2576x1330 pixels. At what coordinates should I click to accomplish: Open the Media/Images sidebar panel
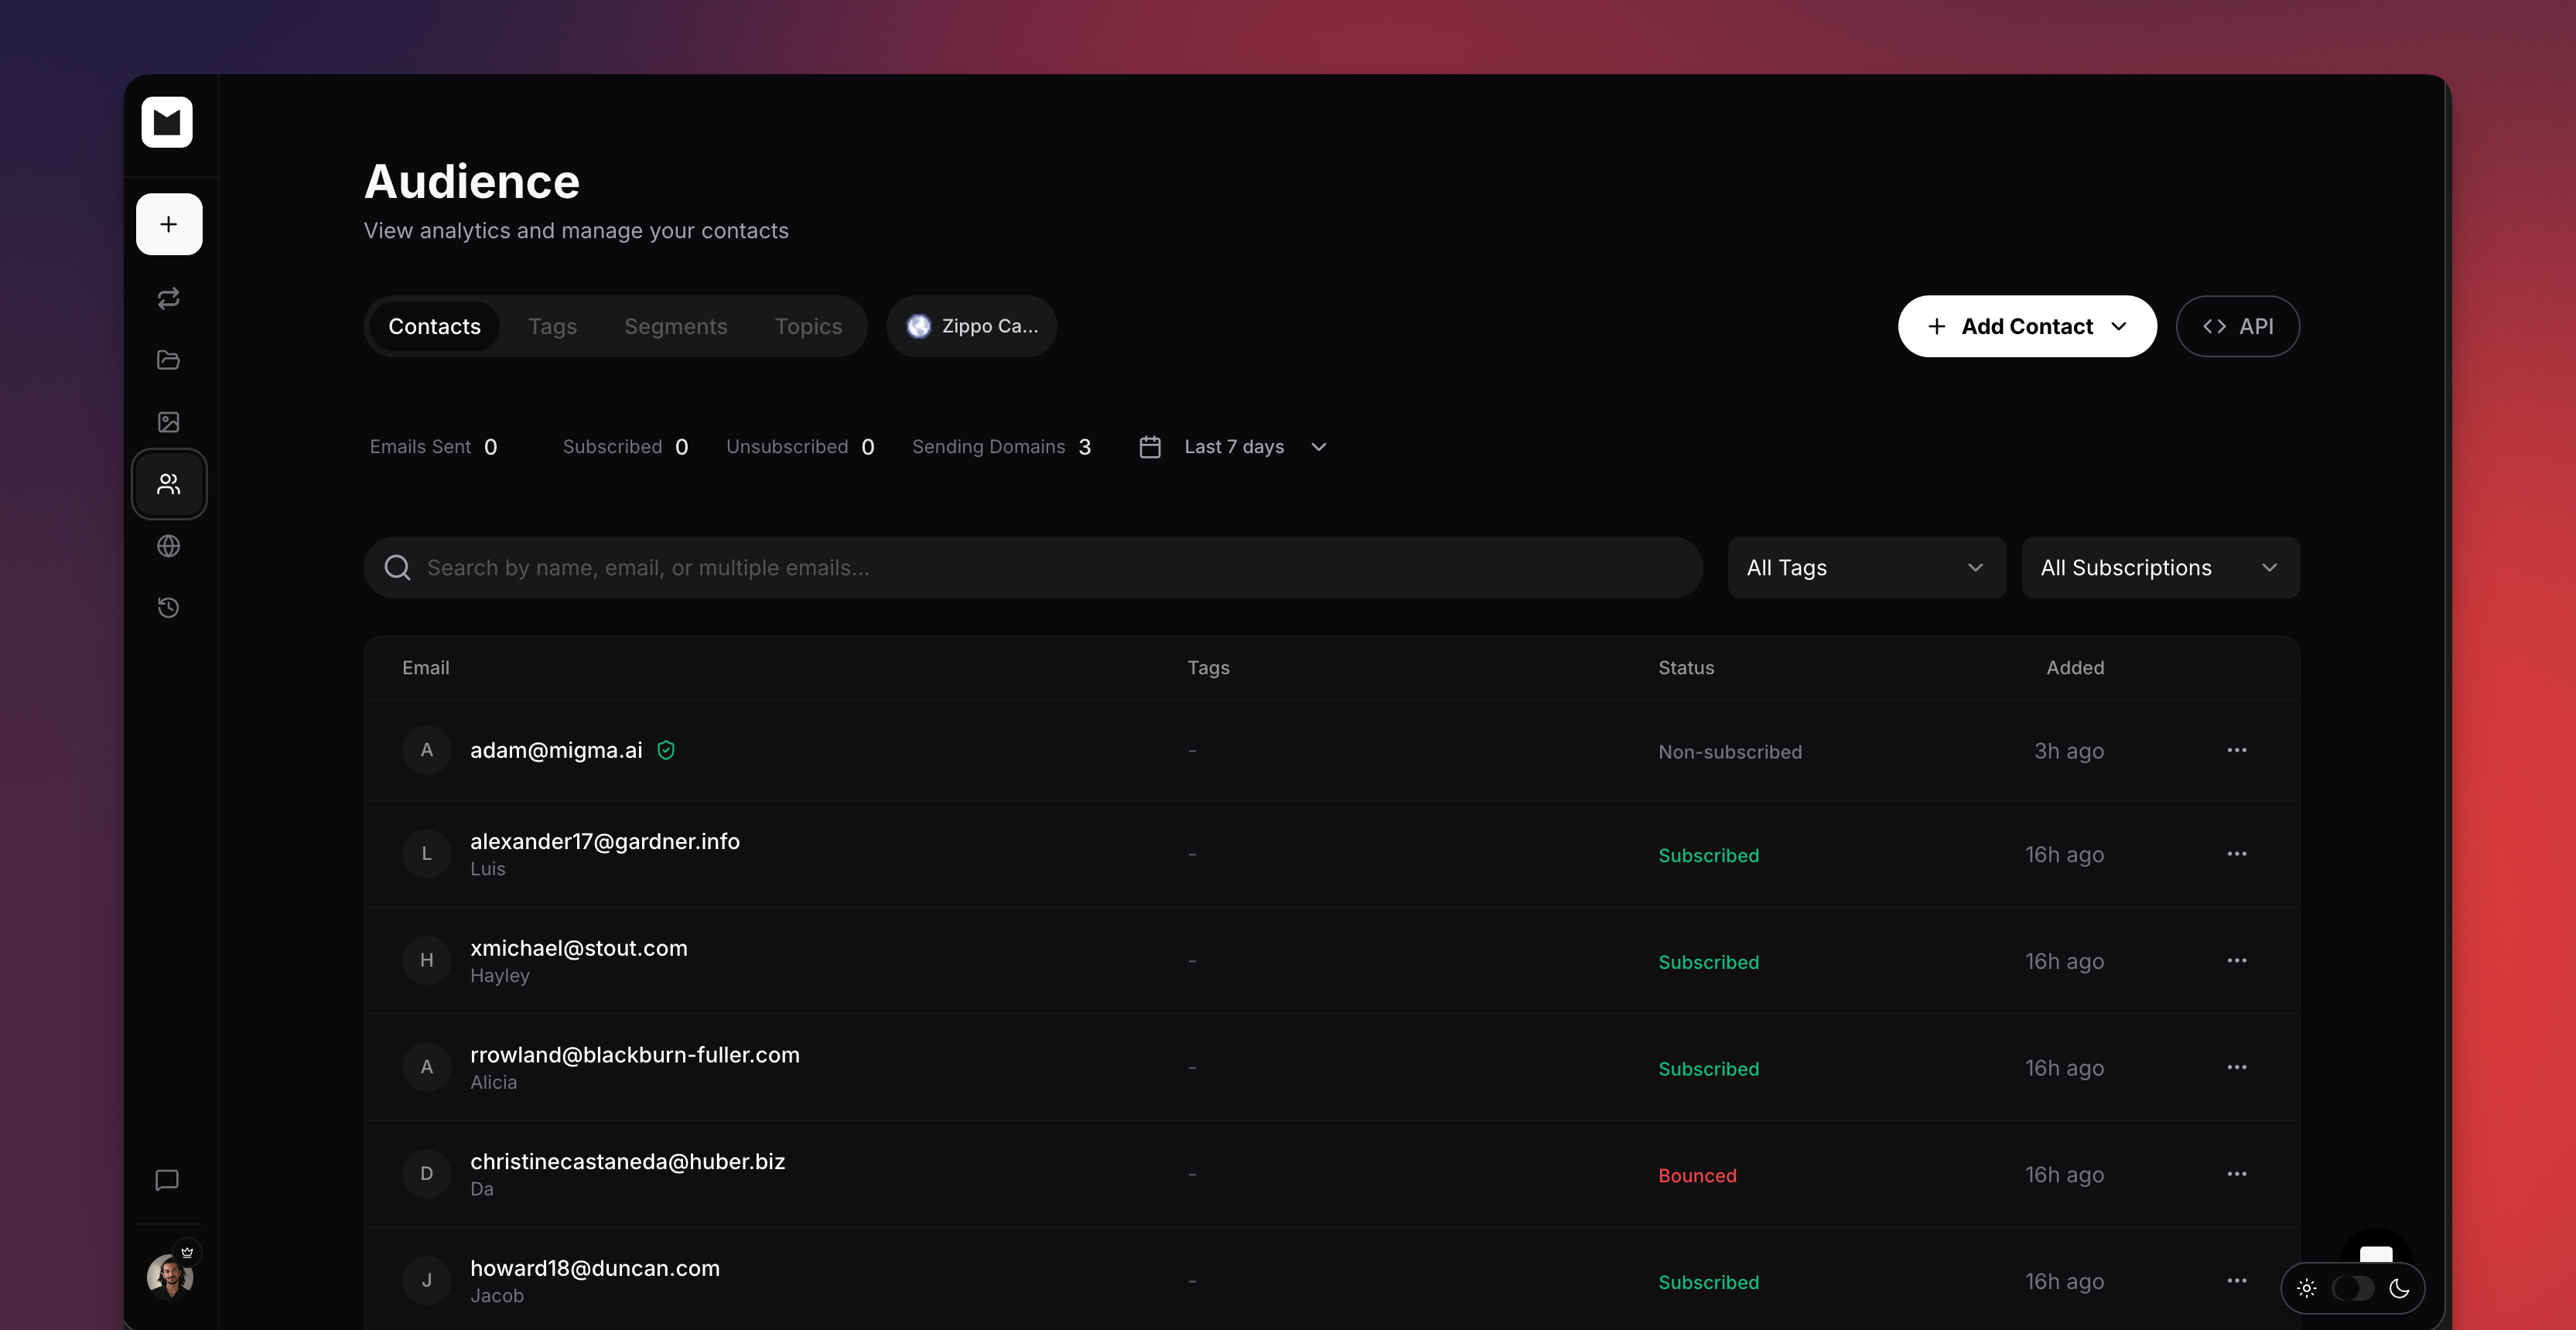(168, 421)
